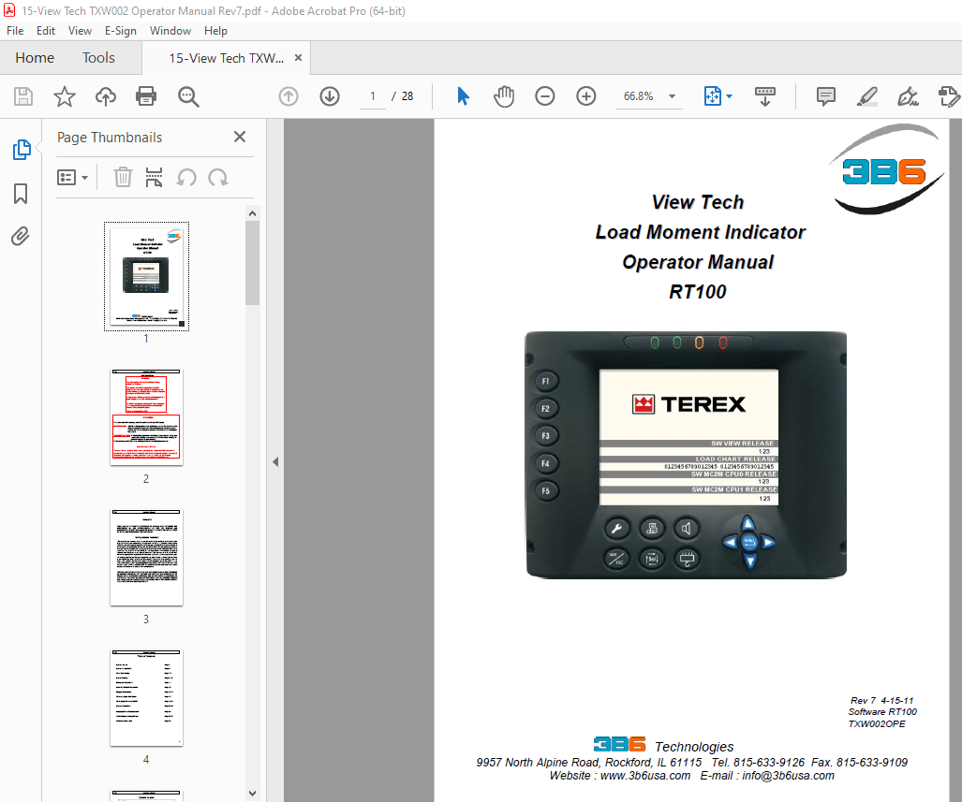Open the E-Sign menu
Viewport: 962px width, 802px height.
point(121,30)
